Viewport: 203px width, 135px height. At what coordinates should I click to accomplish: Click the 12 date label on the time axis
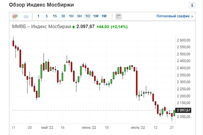click(155, 127)
